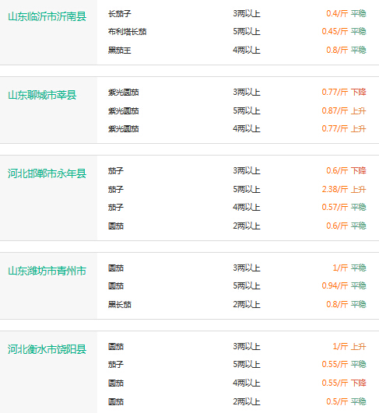Click the 0.6/斤 下降 price in 永年县
This screenshot has height=413, width=379.
click(x=346, y=170)
